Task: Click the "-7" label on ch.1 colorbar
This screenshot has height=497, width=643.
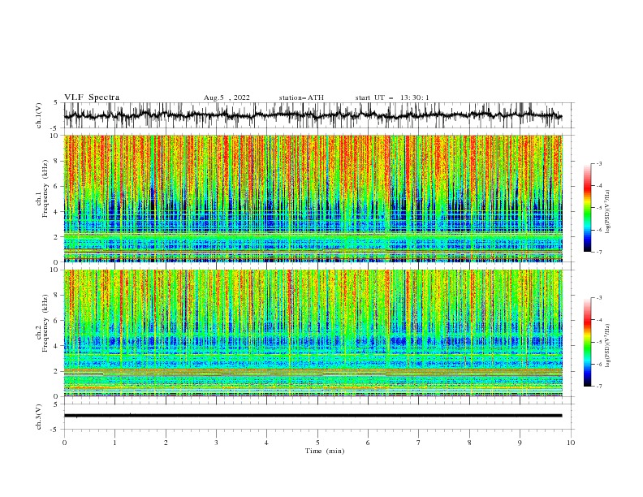Action: (x=599, y=253)
